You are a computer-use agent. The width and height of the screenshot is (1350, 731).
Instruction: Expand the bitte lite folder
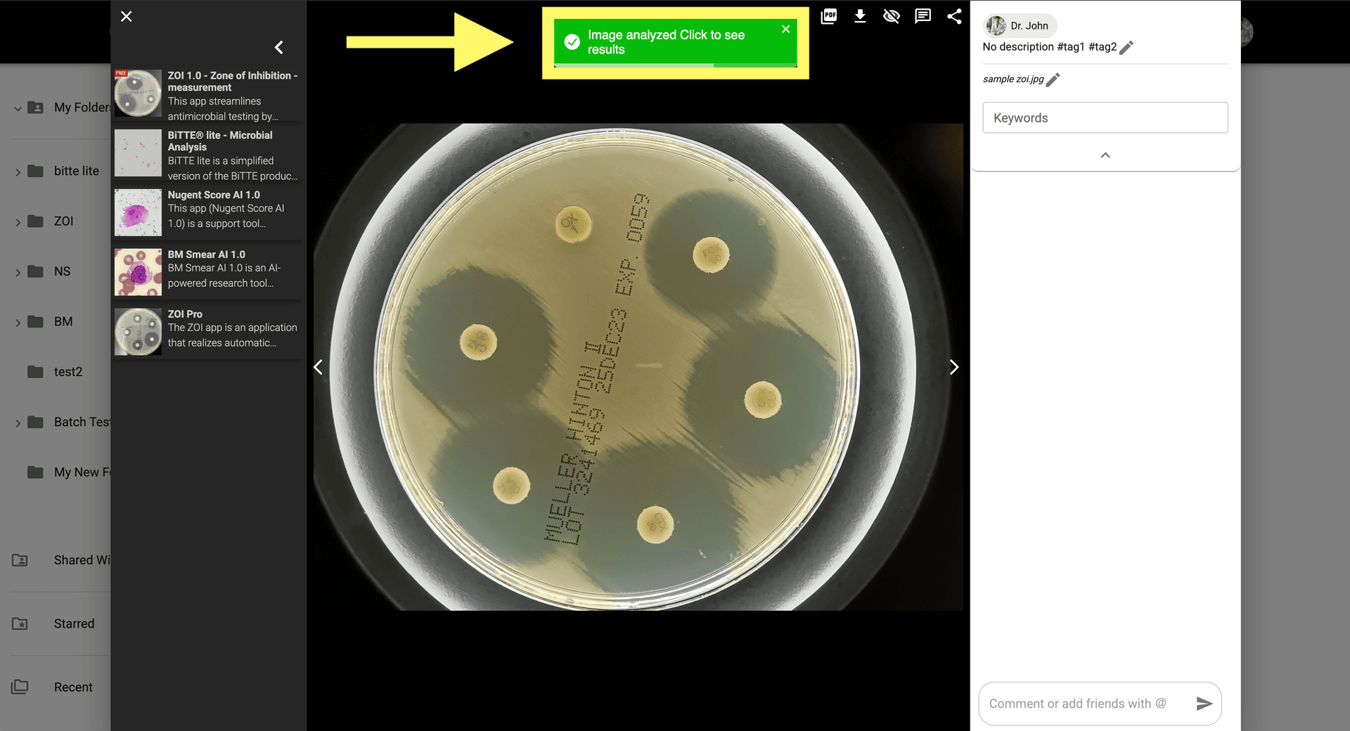click(x=18, y=172)
